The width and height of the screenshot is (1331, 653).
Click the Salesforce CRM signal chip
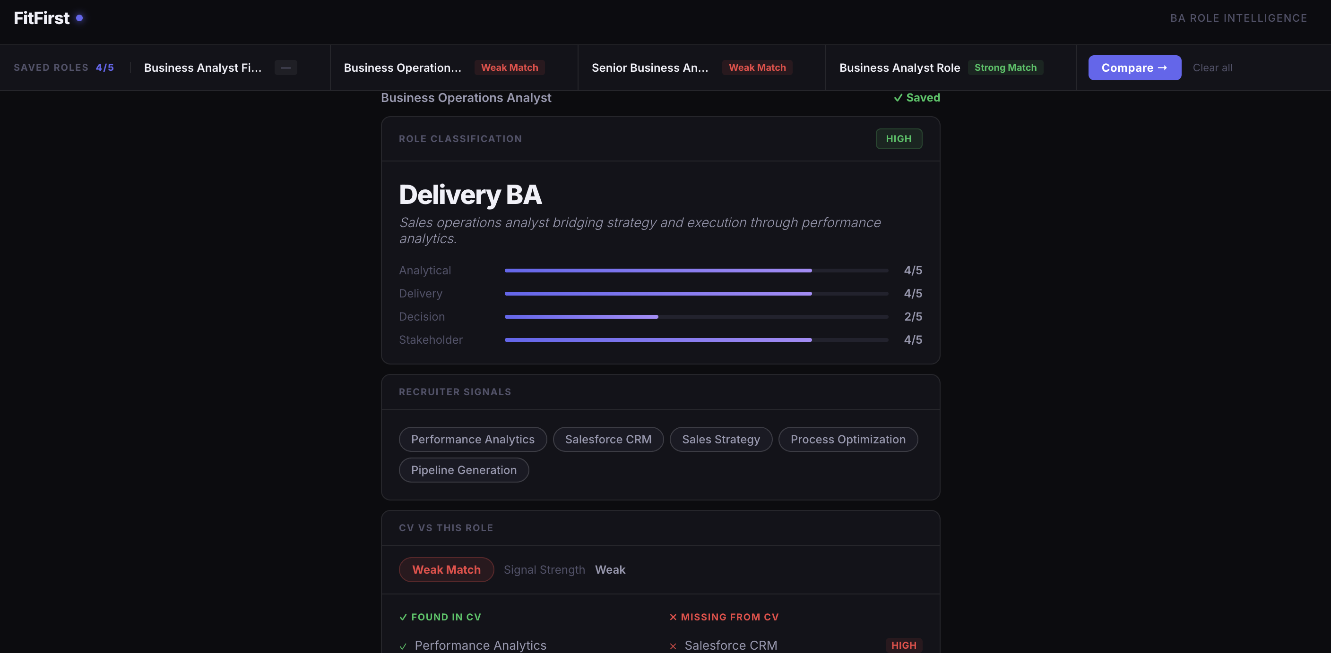tap(608, 439)
